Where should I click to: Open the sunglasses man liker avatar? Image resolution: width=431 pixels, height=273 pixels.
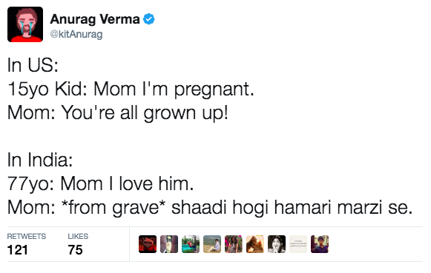pyautogui.click(x=169, y=244)
